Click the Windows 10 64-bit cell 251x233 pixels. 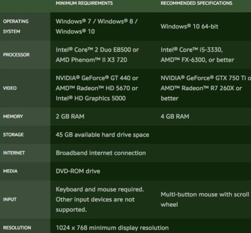189,26
